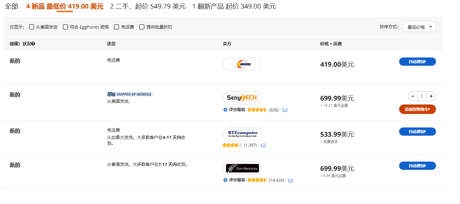Enable the 从美国发货 filter checkbox
This screenshot has height=204, width=460.
(32, 27)
